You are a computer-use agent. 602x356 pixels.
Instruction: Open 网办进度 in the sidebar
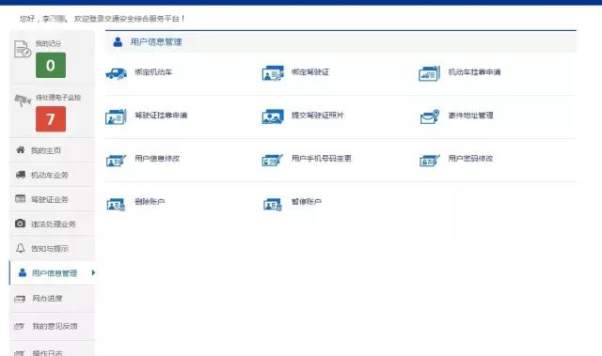click(52, 299)
